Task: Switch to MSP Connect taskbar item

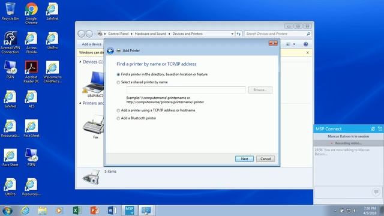Action: tap(130, 211)
